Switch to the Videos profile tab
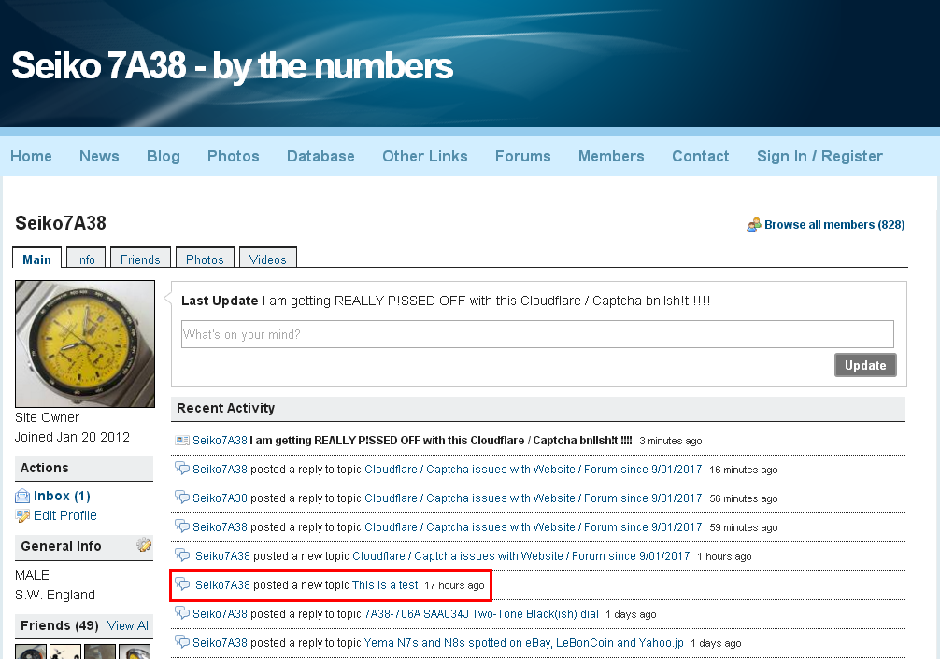 [x=267, y=259]
